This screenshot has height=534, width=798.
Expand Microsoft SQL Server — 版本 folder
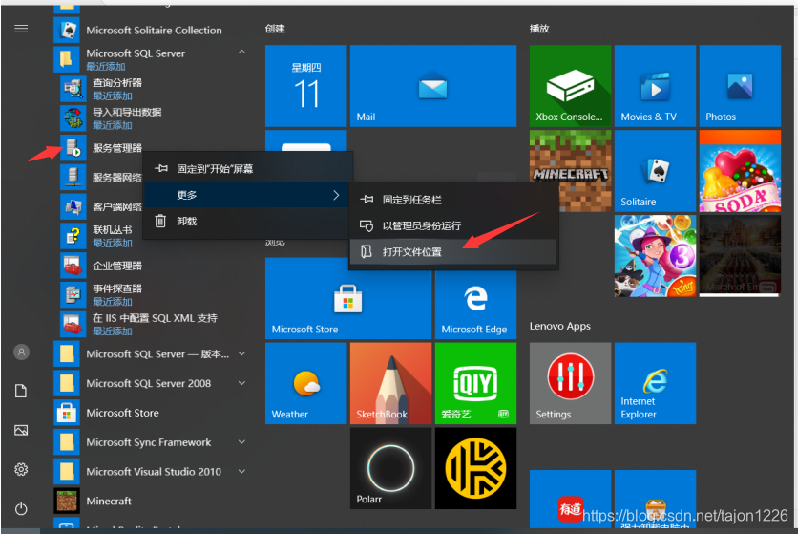(x=241, y=353)
